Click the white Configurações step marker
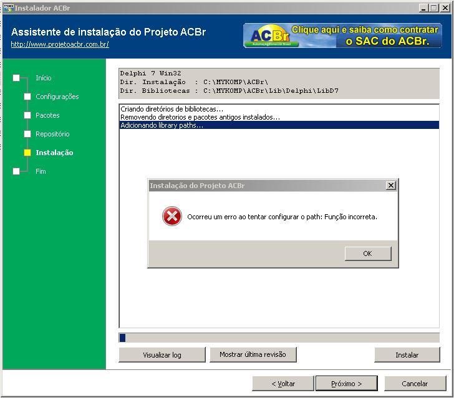The width and height of the screenshot is (454, 398). point(27,97)
